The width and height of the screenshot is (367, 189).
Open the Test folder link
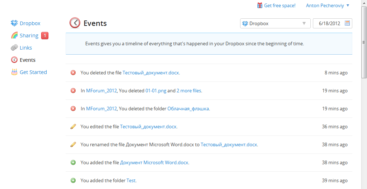[131, 180]
